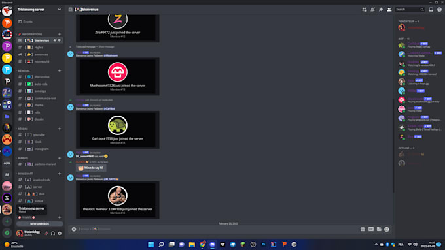The image size is (445, 250).
Task: Toggle microphone mute in user panel
Action: (46, 233)
